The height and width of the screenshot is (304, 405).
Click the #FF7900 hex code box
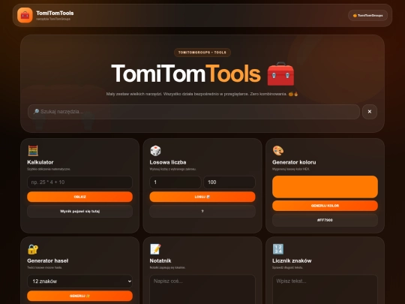coord(325,220)
